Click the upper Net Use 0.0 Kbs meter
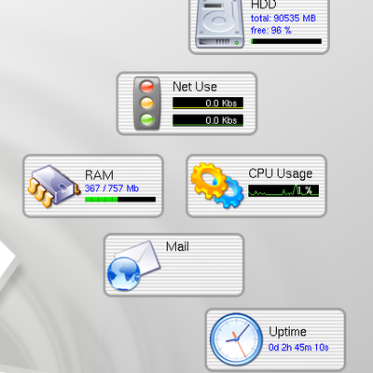 208,103
